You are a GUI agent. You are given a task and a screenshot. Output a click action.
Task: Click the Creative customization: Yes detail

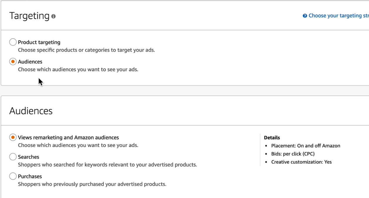tap(301, 162)
